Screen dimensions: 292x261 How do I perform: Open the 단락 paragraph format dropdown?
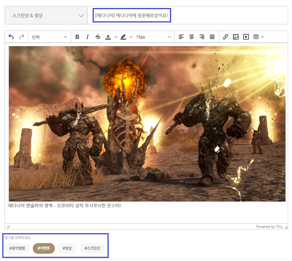pos(49,37)
